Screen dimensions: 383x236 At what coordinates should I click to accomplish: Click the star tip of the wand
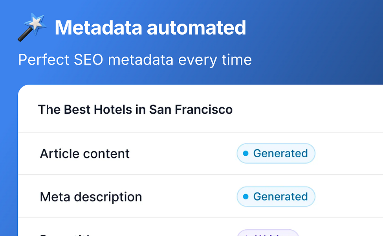point(37,23)
